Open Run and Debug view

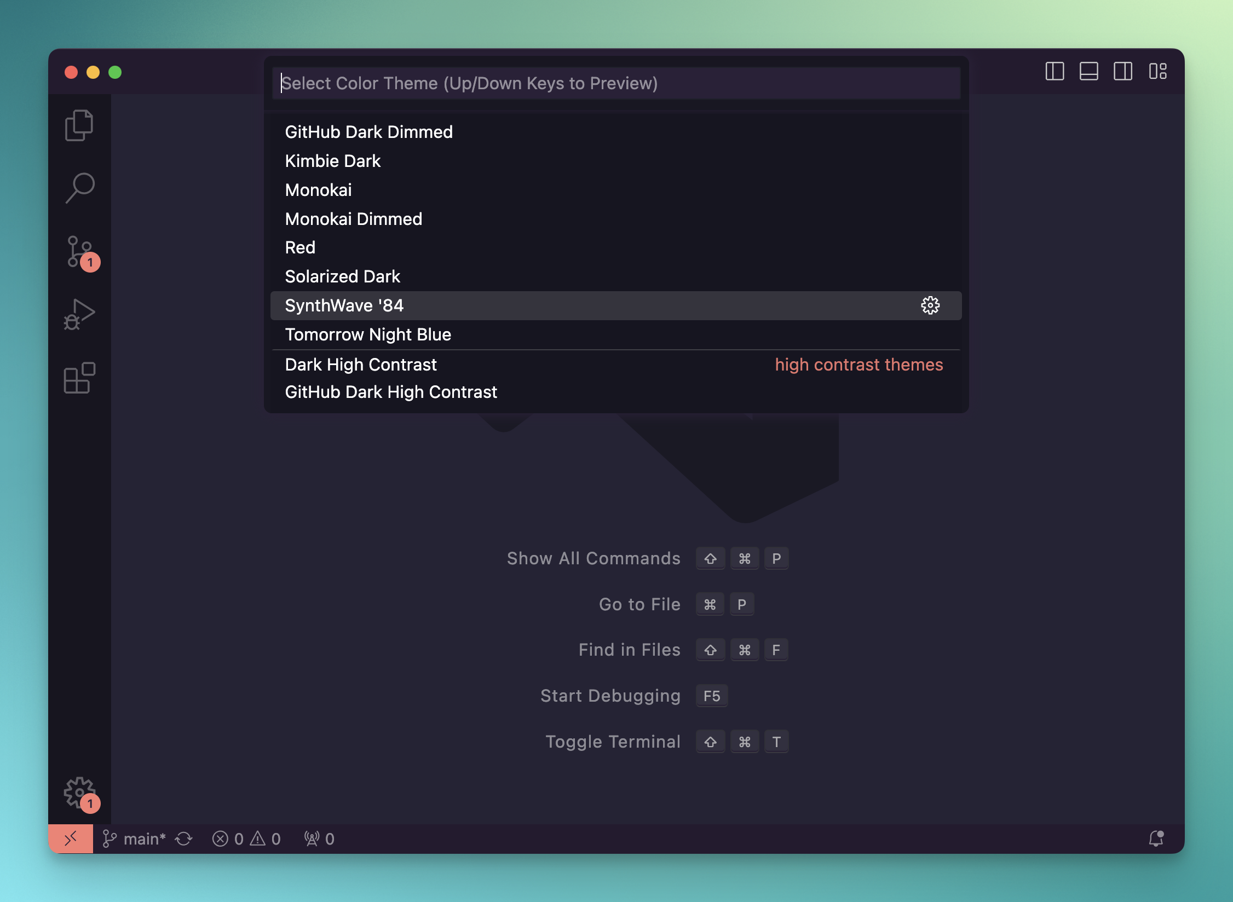tap(79, 315)
